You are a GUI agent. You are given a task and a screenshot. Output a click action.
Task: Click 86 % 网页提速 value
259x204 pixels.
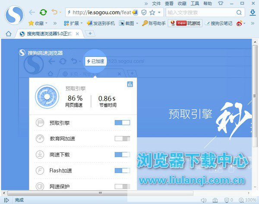(x=74, y=101)
